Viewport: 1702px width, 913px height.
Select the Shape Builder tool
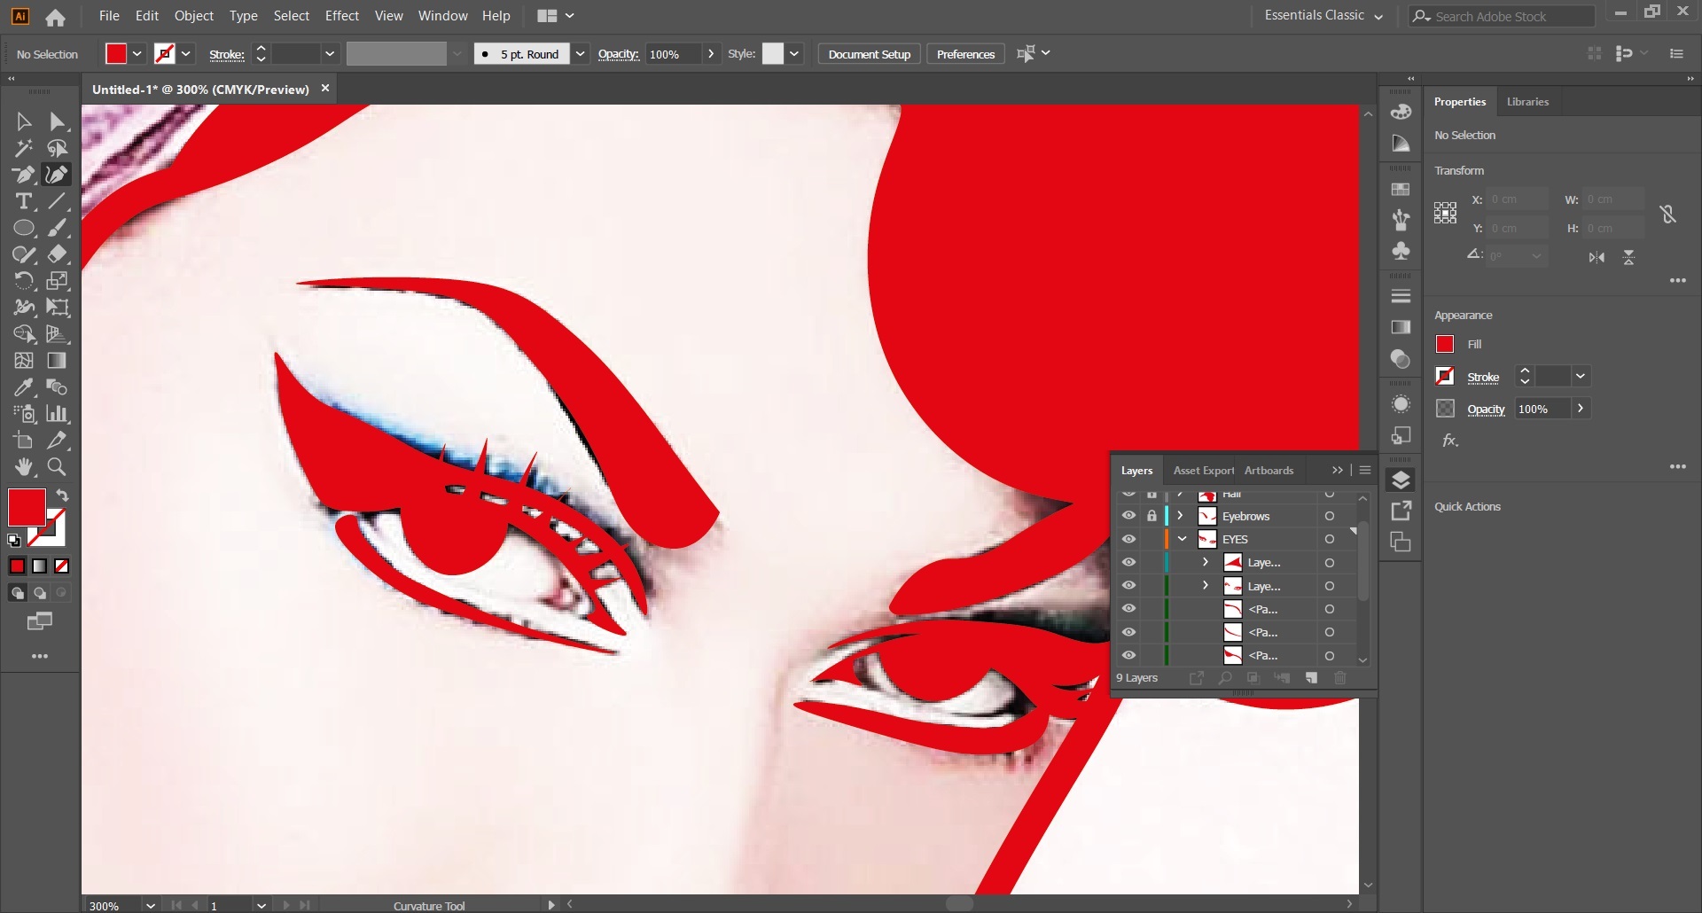24,334
